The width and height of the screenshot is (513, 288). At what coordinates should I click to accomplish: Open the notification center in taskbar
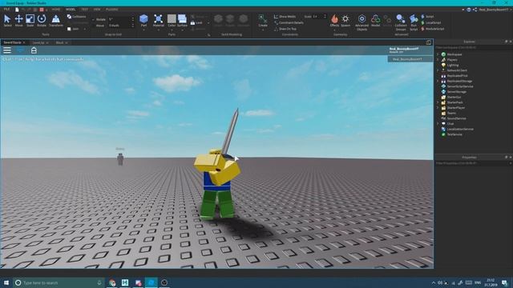(x=504, y=282)
